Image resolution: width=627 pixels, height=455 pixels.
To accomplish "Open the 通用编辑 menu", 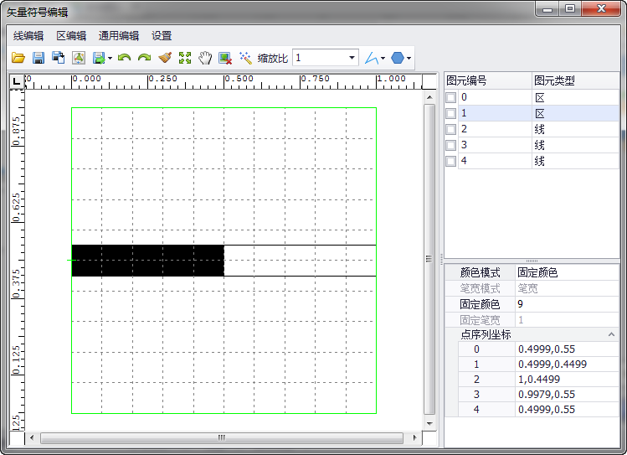I will click(x=118, y=36).
